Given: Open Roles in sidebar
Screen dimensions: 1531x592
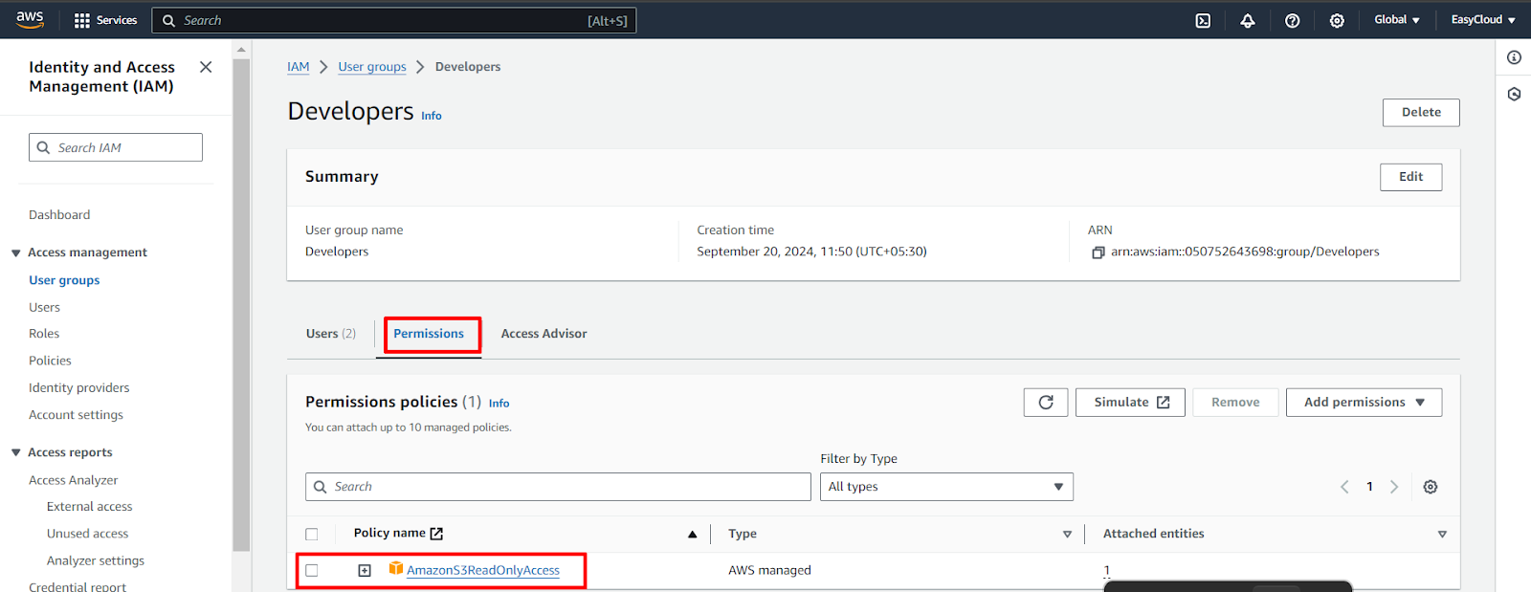Looking at the screenshot, I should click(44, 334).
